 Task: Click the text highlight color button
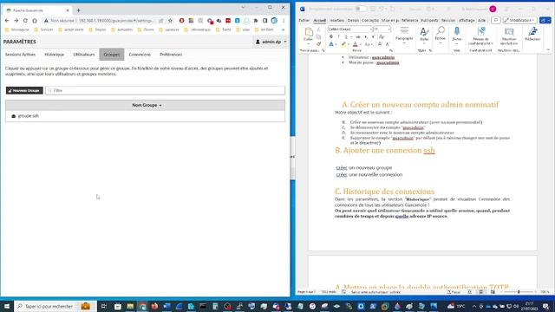tap(343, 44)
